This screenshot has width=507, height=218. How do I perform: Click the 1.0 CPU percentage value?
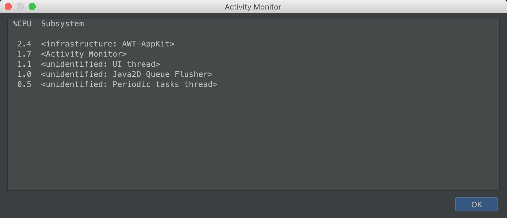coord(24,74)
